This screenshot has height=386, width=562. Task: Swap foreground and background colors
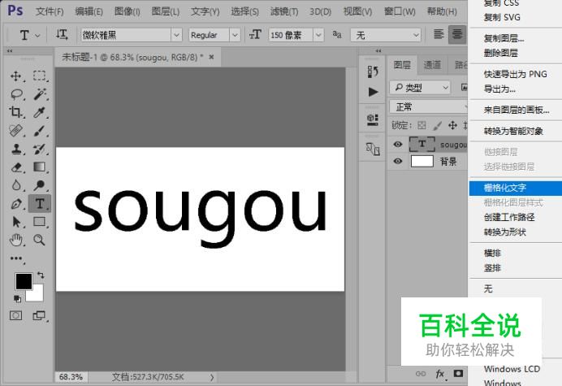click(41, 275)
